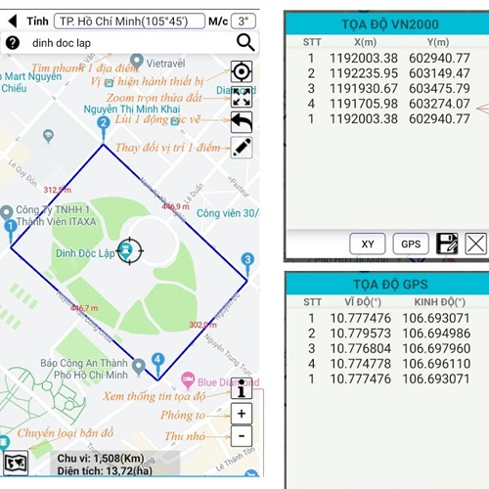
Task: Click the GPS button in VN2000 panel
Action: coord(411,244)
